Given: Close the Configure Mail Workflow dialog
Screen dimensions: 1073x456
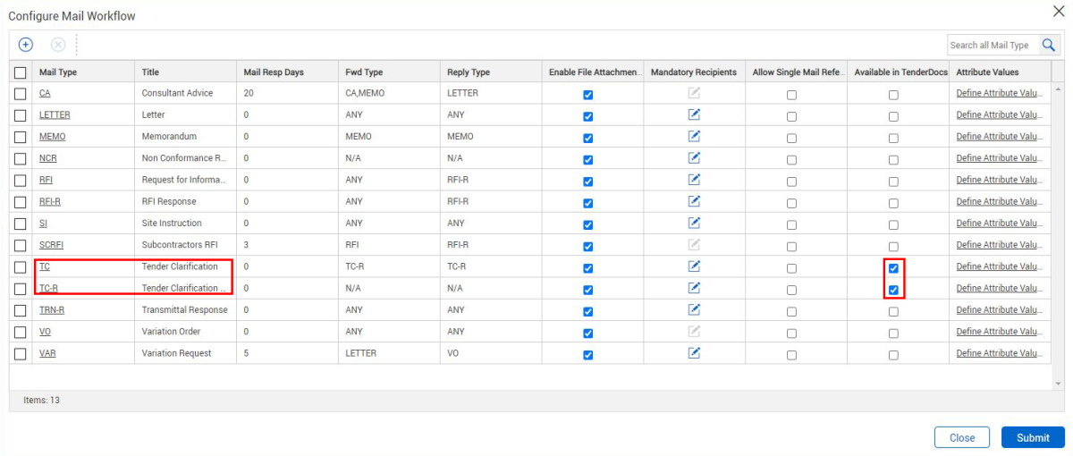Looking at the screenshot, I should tap(1060, 11).
